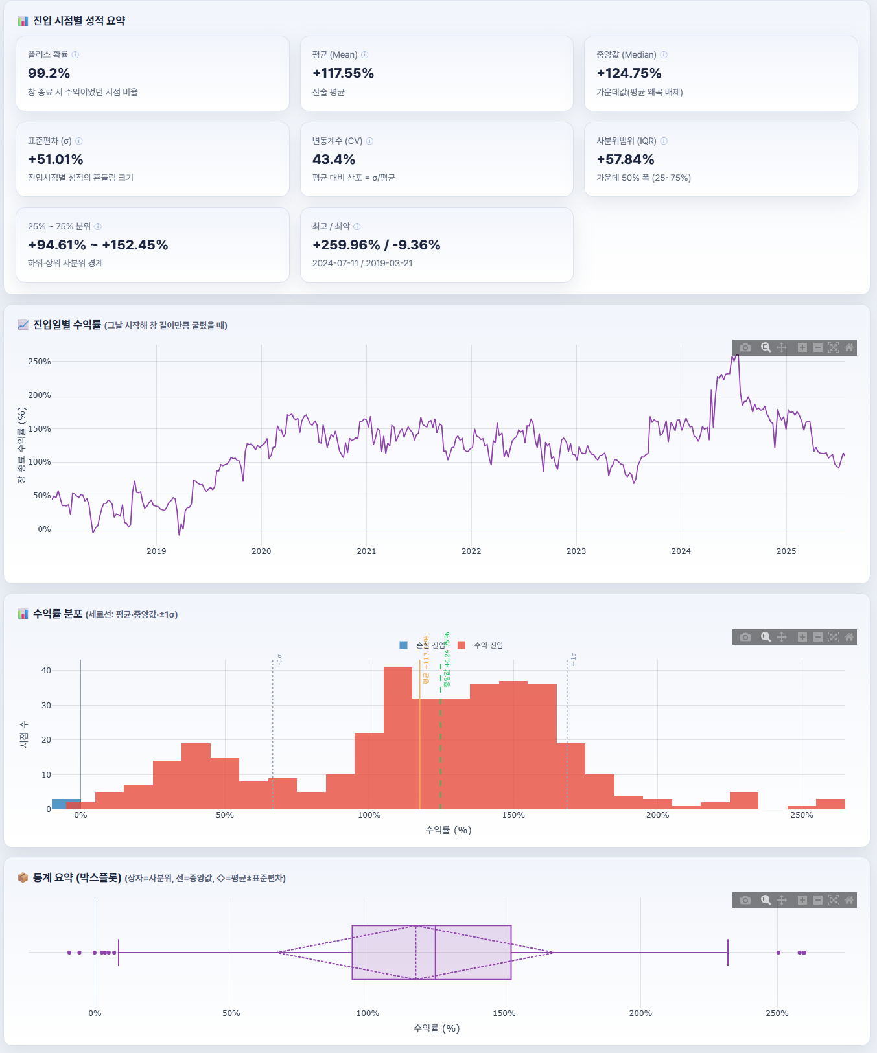
Task: Download the entry-date return line chart as PNG
Action: pos(745,348)
